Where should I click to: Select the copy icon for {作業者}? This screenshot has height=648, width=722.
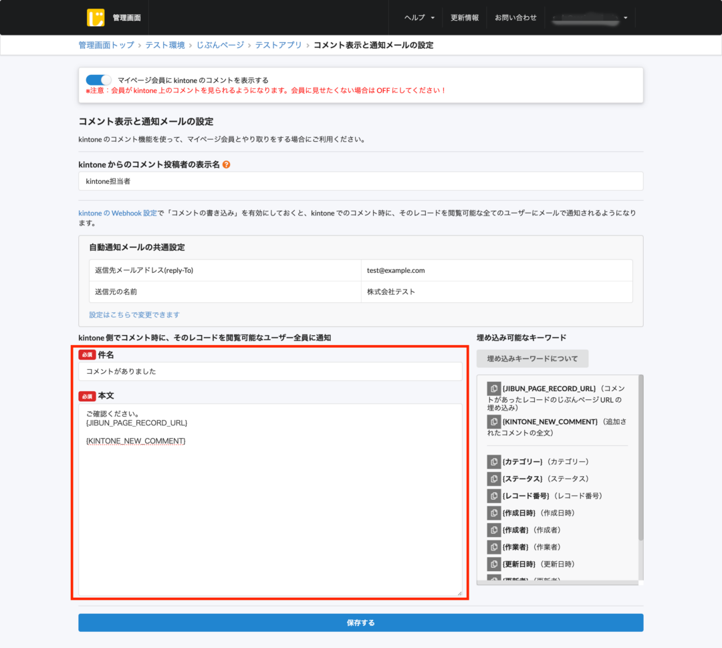point(493,546)
